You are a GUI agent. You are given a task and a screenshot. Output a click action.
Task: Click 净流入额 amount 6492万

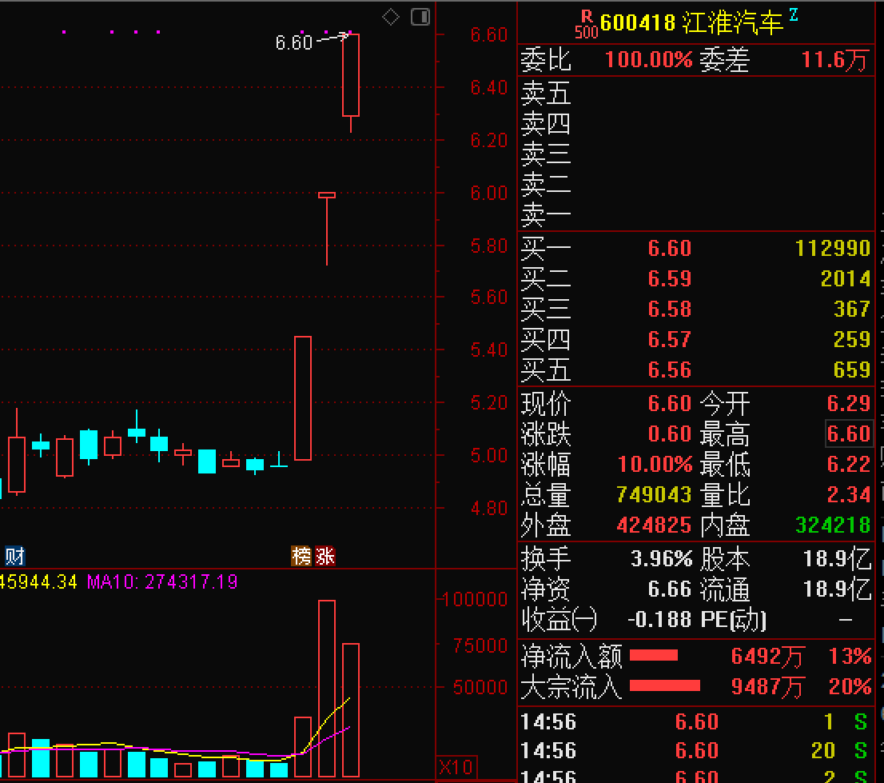coord(767,656)
